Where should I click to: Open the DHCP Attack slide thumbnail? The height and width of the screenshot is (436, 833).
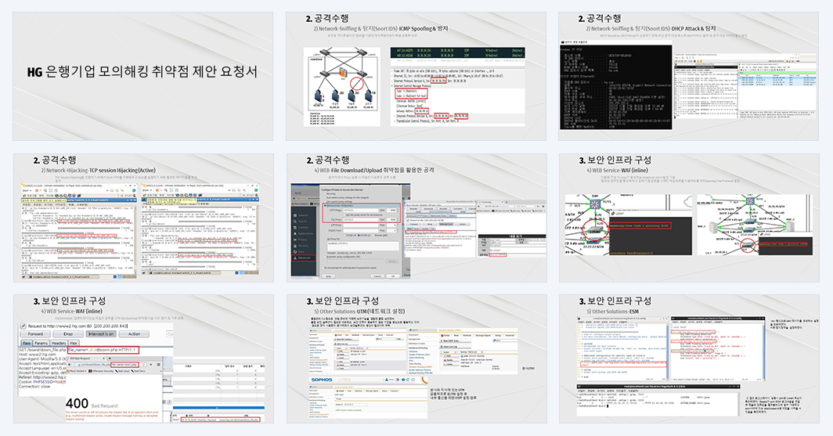[x=688, y=77]
